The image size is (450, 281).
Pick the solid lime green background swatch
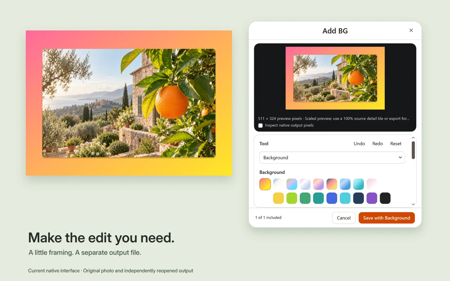(292, 198)
